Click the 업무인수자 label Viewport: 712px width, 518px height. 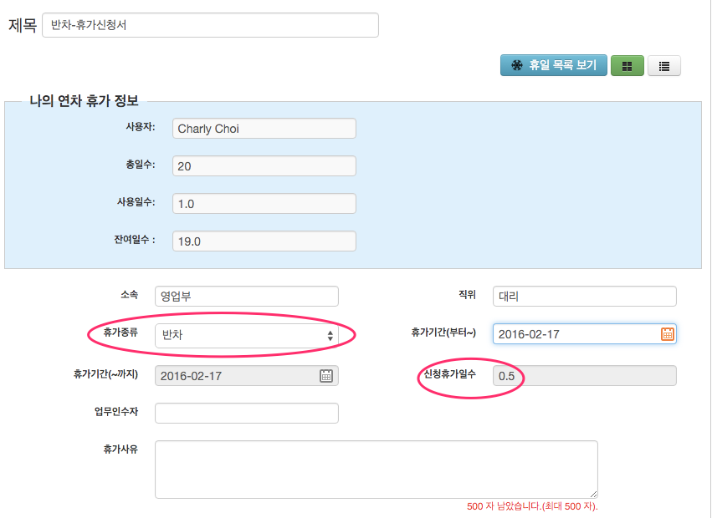(116, 411)
